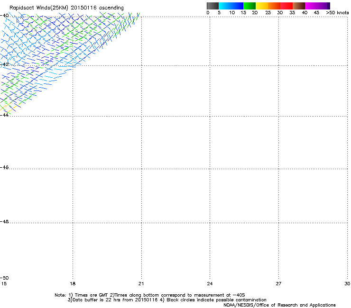Click the legend tick label 25
Viewport: 351px width, 308px height.
click(268, 13)
